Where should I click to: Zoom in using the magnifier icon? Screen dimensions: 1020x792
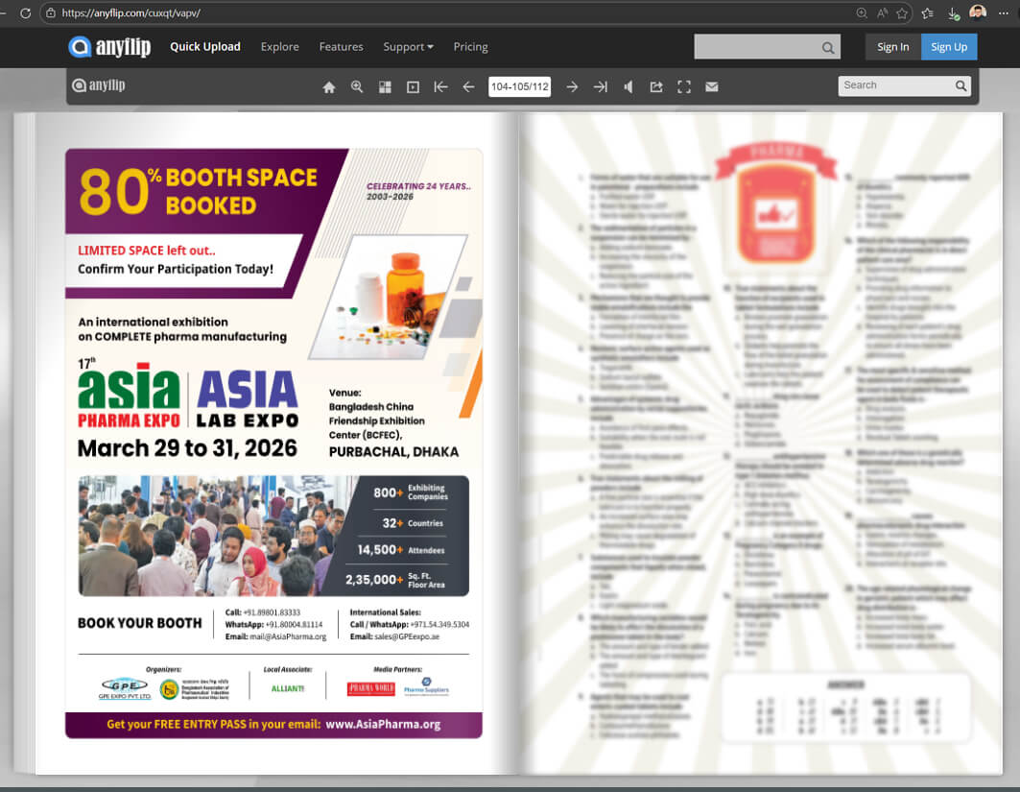pos(357,87)
